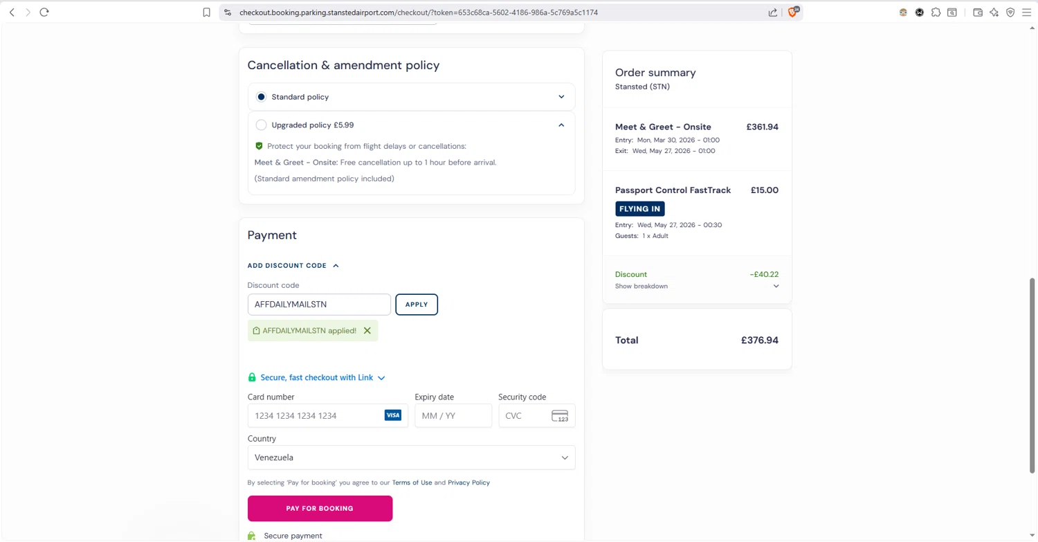The image size is (1038, 542).
Task: Remove applied AFFDAILYMAILSTN code with X
Action: point(367,331)
